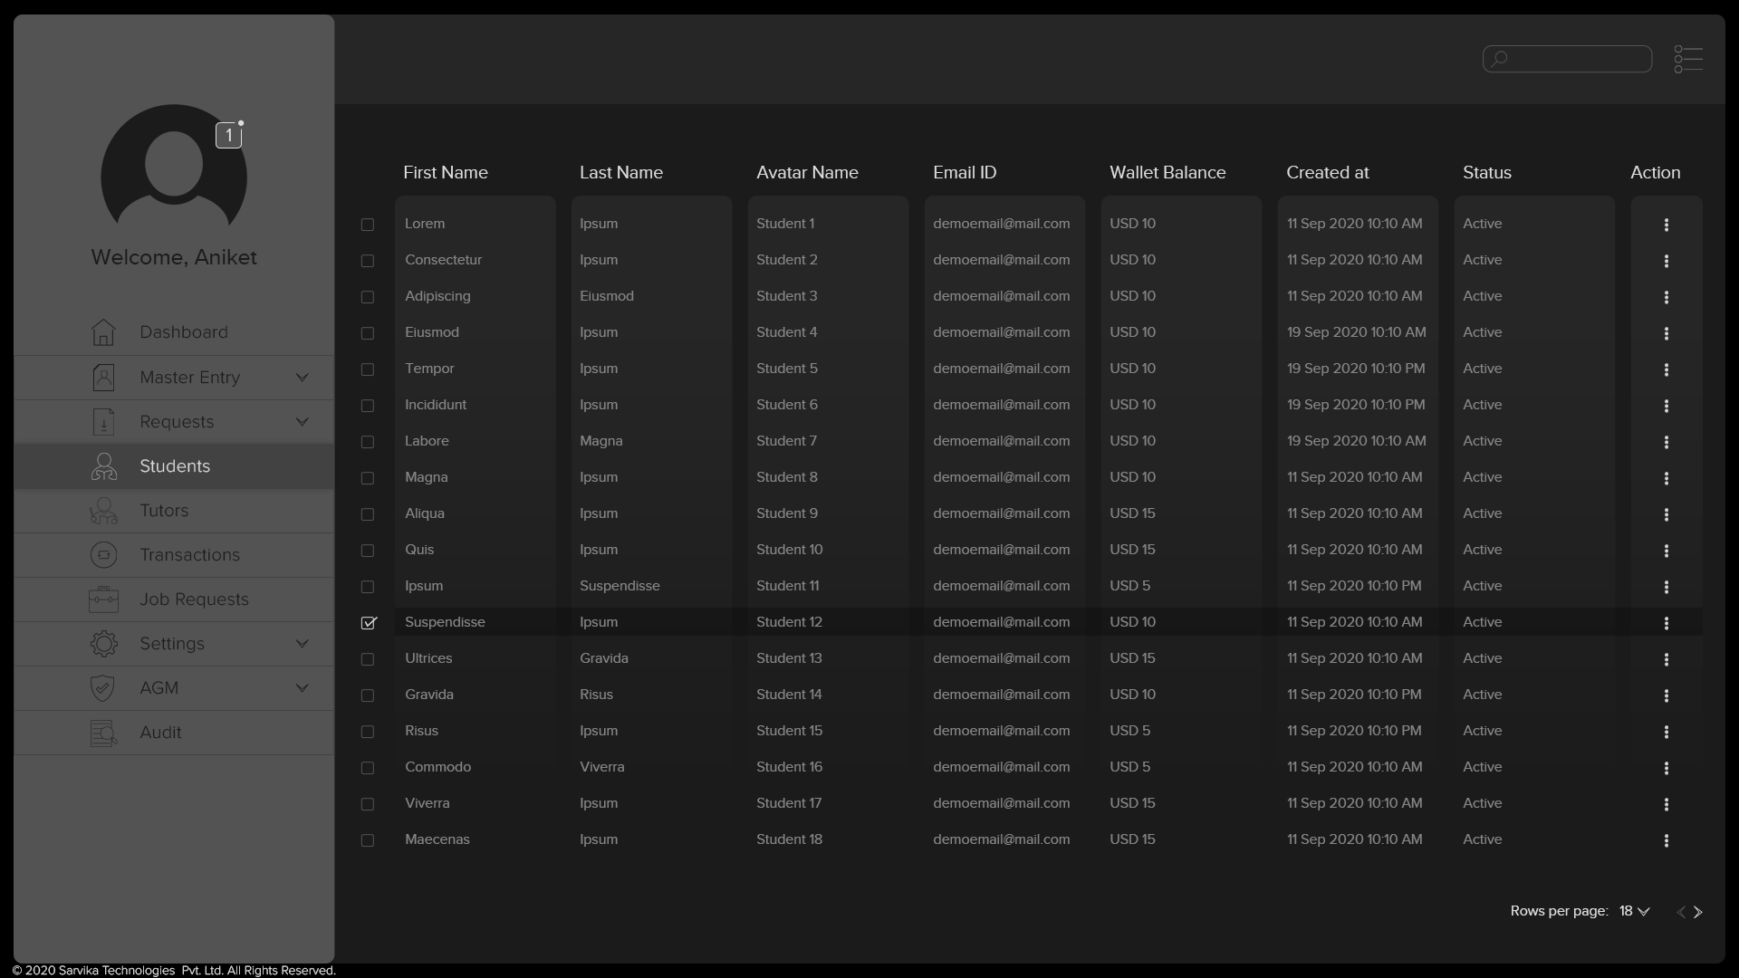
Task: Click the Dashboard home icon
Action: (103, 332)
